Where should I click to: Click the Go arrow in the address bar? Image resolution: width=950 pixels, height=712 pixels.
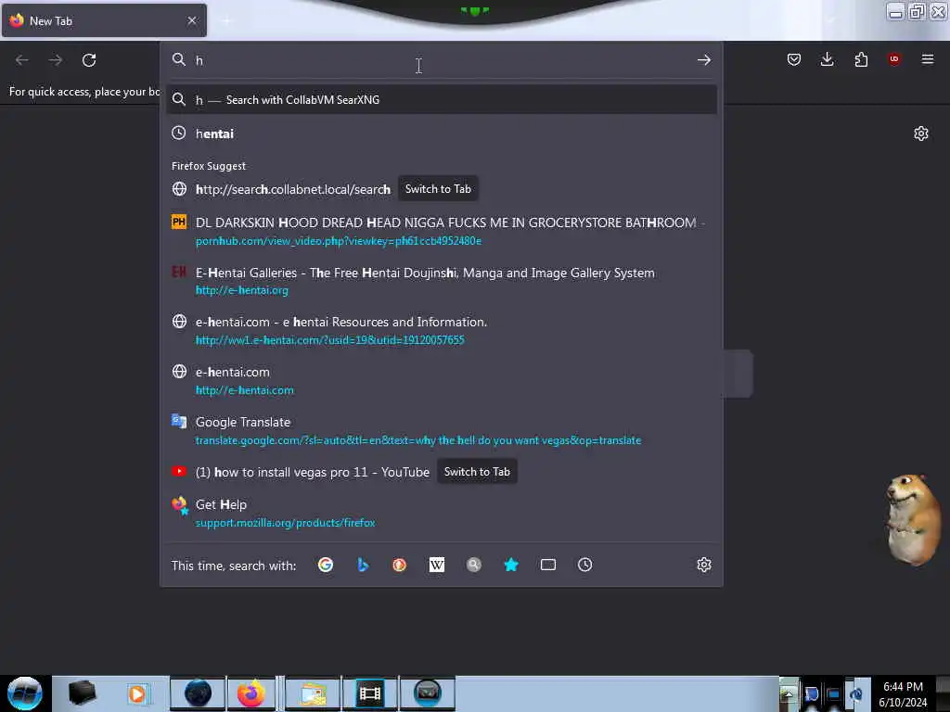pos(703,60)
